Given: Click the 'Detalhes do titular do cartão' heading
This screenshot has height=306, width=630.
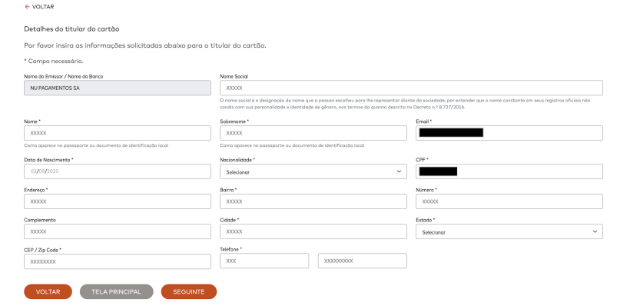Looking at the screenshot, I should 71,29.
